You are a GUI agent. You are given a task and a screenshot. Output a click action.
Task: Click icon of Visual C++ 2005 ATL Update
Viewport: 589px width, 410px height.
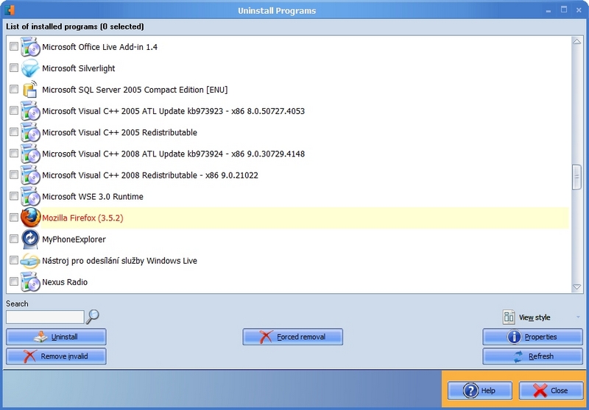click(x=30, y=111)
